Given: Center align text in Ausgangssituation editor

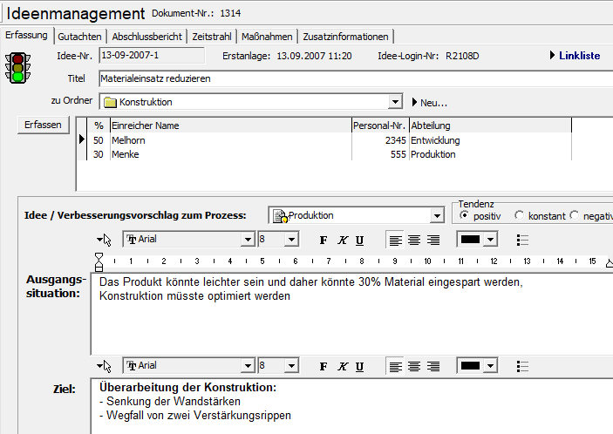Looking at the screenshot, I should [414, 240].
